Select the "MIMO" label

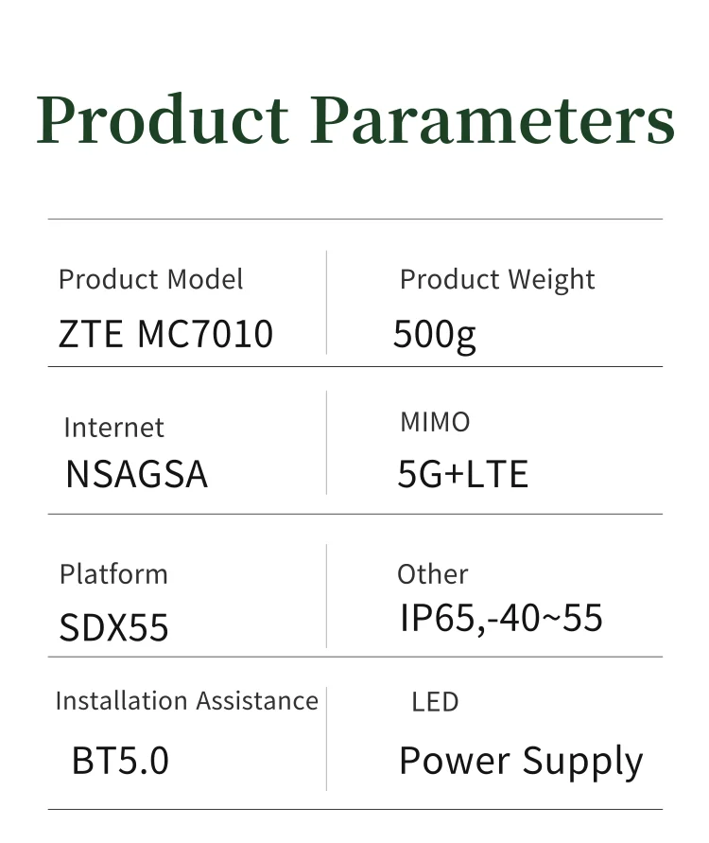[x=435, y=422]
